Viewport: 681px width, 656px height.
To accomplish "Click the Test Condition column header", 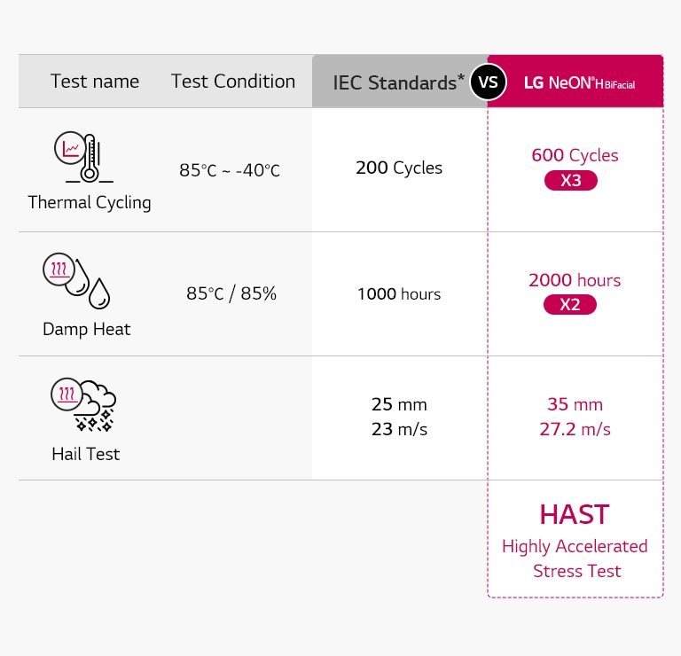I will point(233,82).
